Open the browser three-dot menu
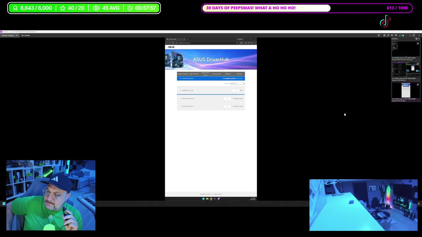Viewport: 422px width, 237px height. click(x=255, y=43)
